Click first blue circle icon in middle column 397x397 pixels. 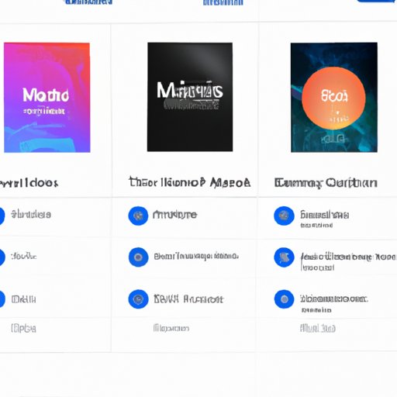pos(138,216)
